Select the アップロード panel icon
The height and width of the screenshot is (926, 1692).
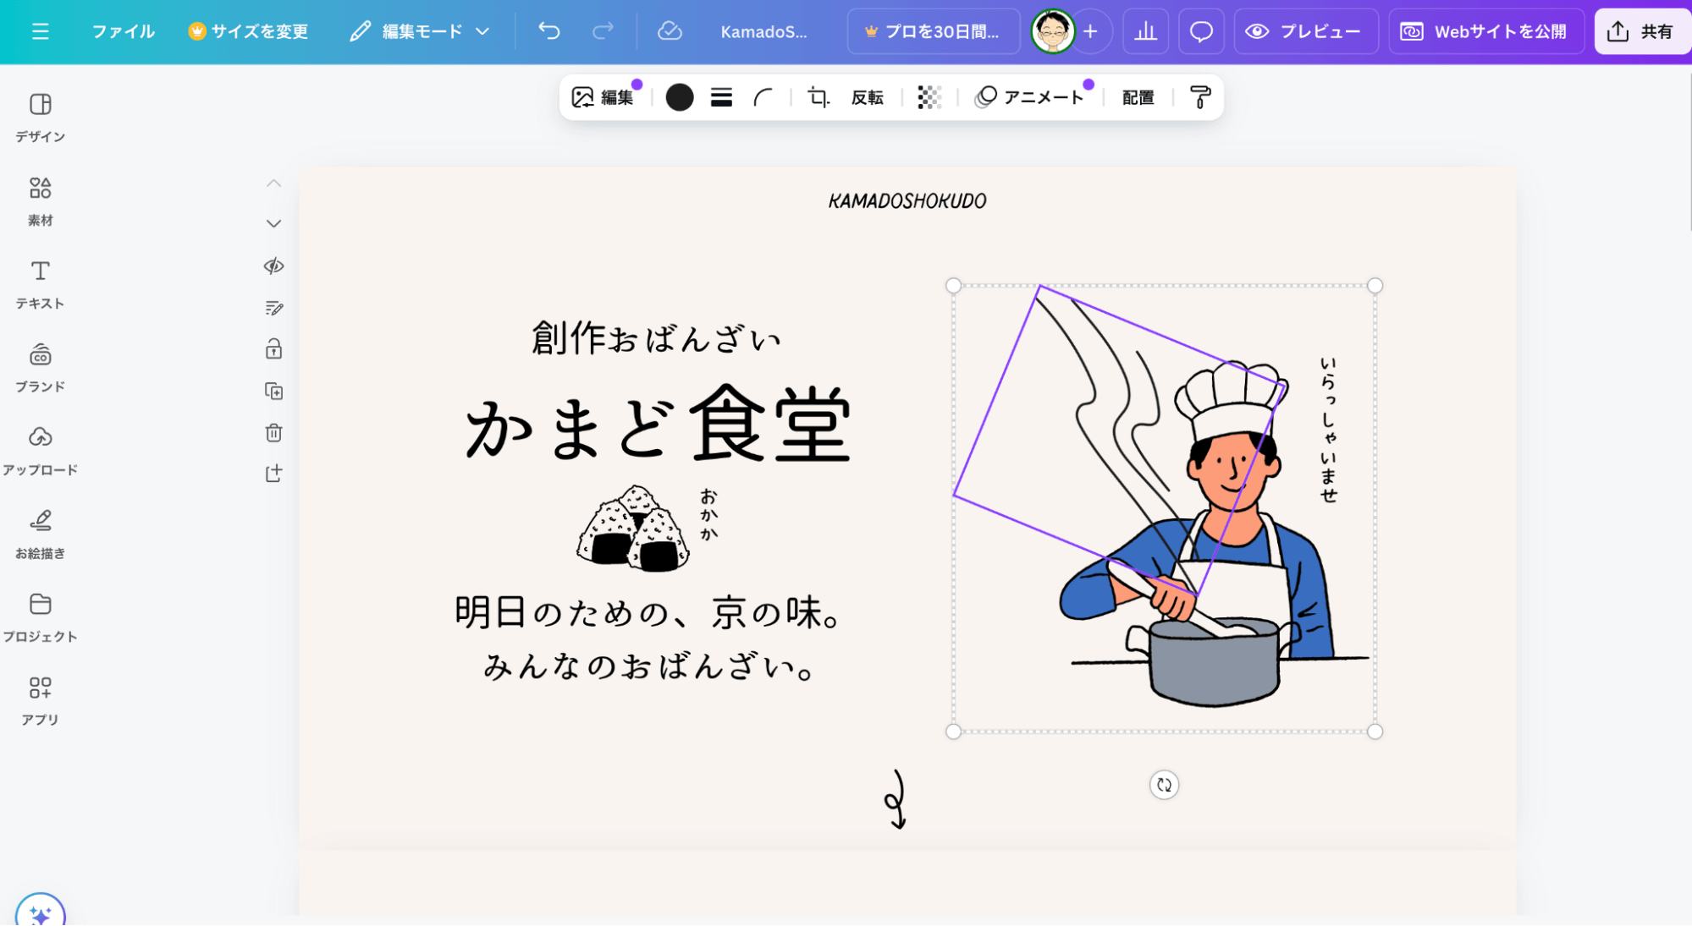click(x=39, y=449)
